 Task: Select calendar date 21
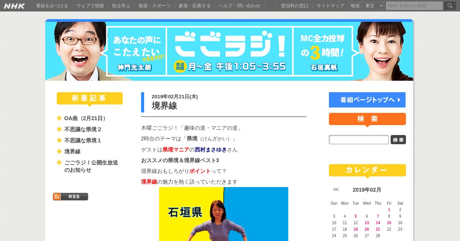(378, 229)
